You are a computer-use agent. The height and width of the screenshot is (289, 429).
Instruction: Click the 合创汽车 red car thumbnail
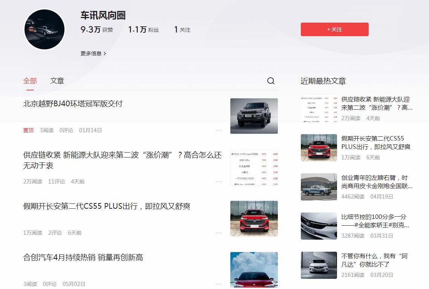tap(254, 269)
